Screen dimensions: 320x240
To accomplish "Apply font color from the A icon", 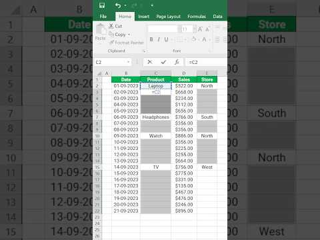I will point(204,39).
